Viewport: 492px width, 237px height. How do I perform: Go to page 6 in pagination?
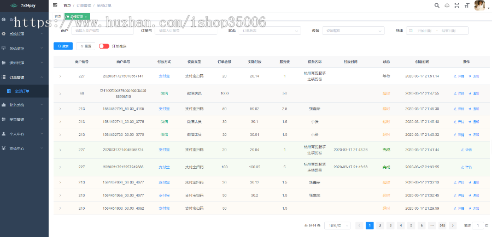pyautogui.click(x=421, y=226)
